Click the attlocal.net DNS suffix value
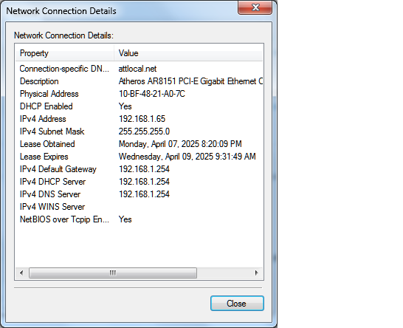Image resolution: width=403 pixels, height=328 pixels. (137, 69)
